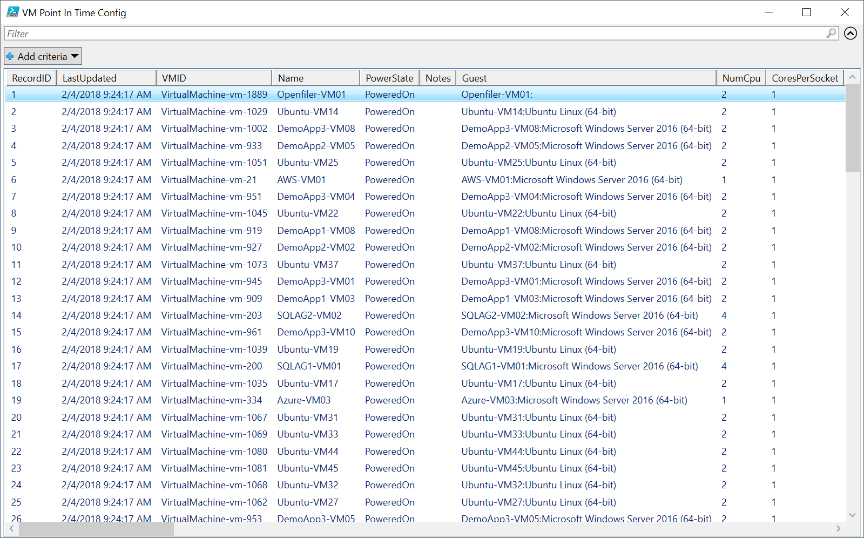Click the LastUpdated column header
This screenshot has height=538, width=864.
click(106, 77)
